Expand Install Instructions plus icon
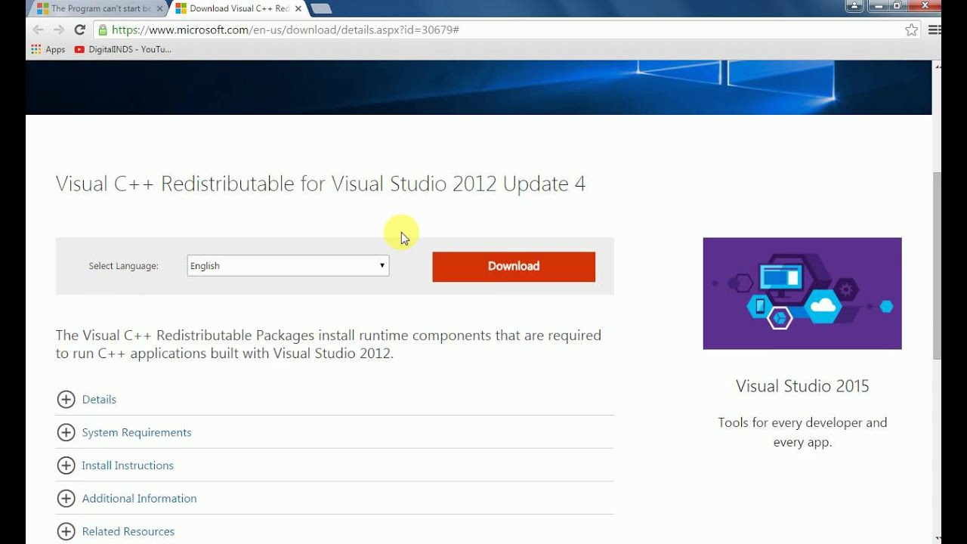This screenshot has height=544, width=967. tap(66, 465)
